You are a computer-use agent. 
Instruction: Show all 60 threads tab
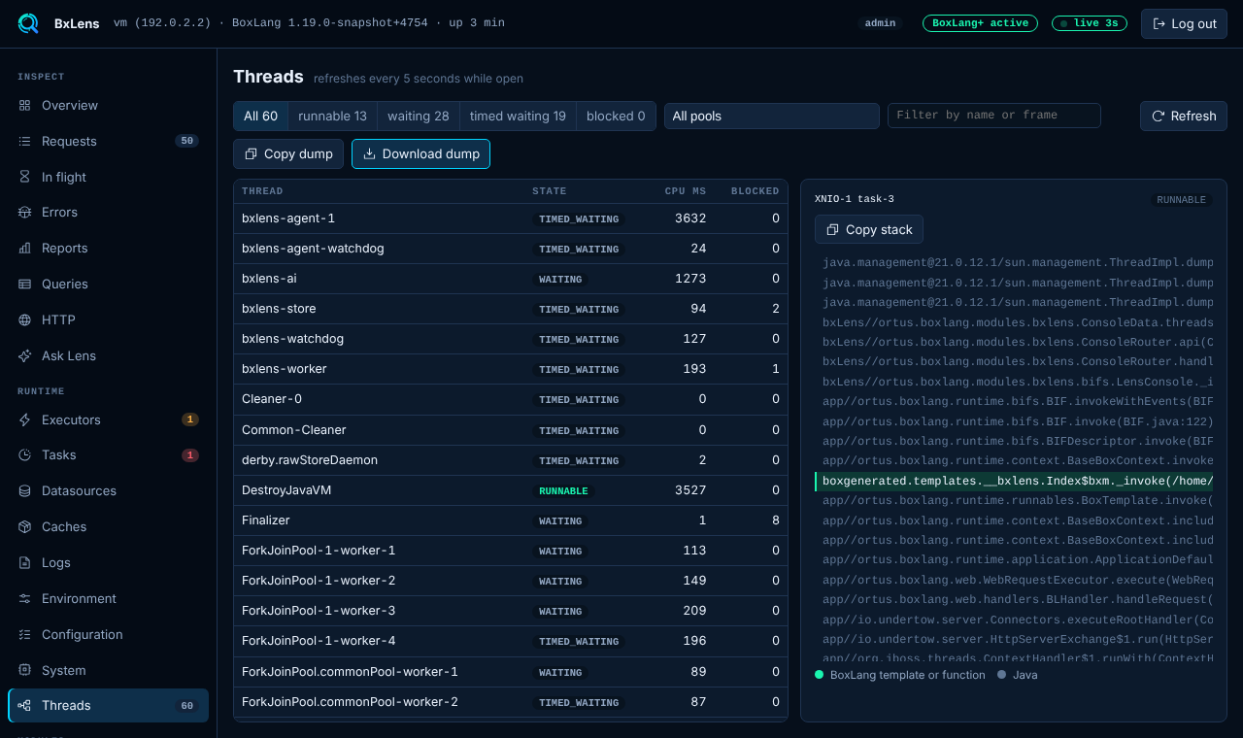pos(260,116)
